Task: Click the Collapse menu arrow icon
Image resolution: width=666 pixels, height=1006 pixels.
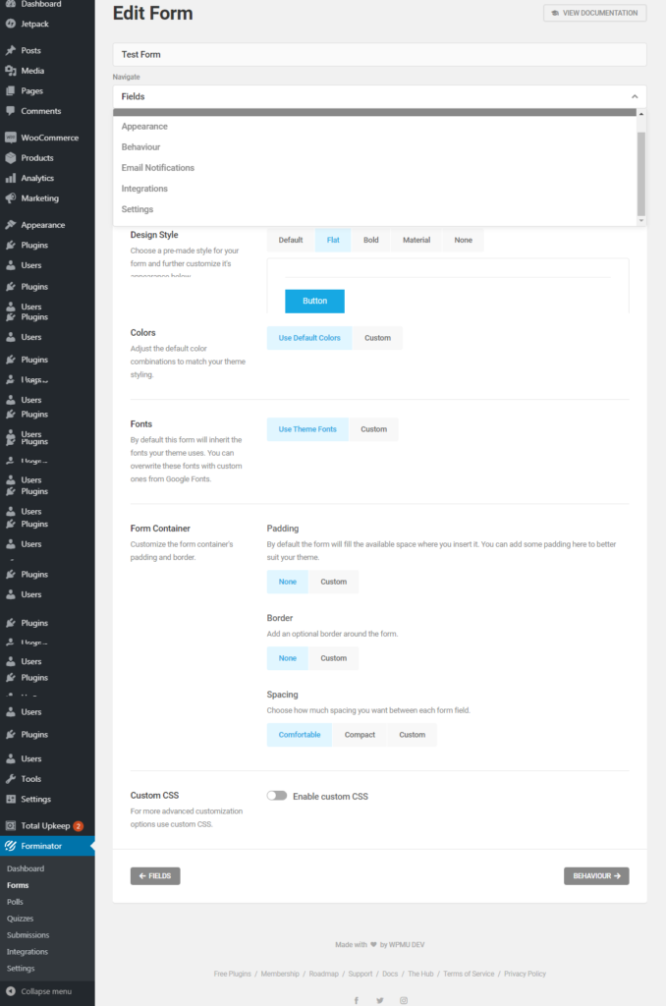Action: coord(10,991)
